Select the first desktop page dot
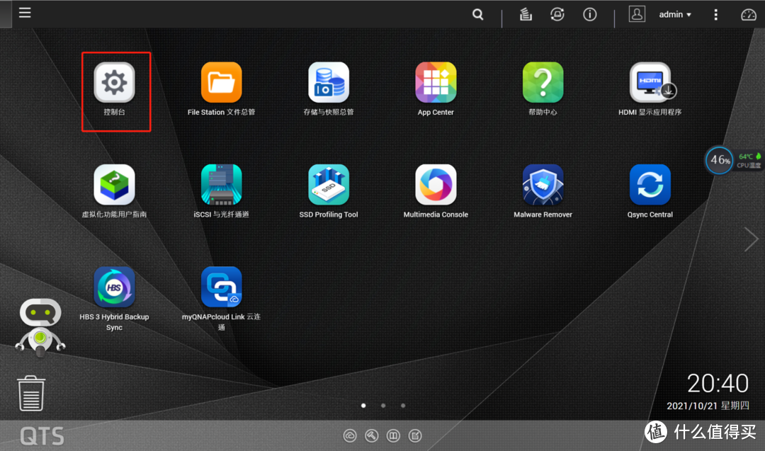Image resolution: width=765 pixels, height=451 pixels. [x=363, y=406]
